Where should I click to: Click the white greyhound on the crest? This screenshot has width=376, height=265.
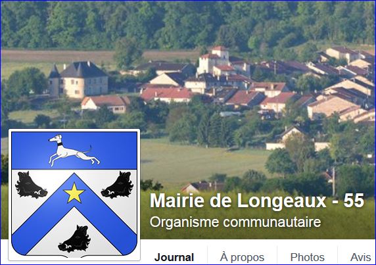point(74,151)
